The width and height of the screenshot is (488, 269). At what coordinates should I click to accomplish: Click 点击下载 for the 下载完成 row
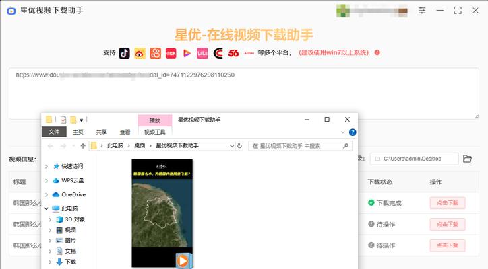[448, 203]
